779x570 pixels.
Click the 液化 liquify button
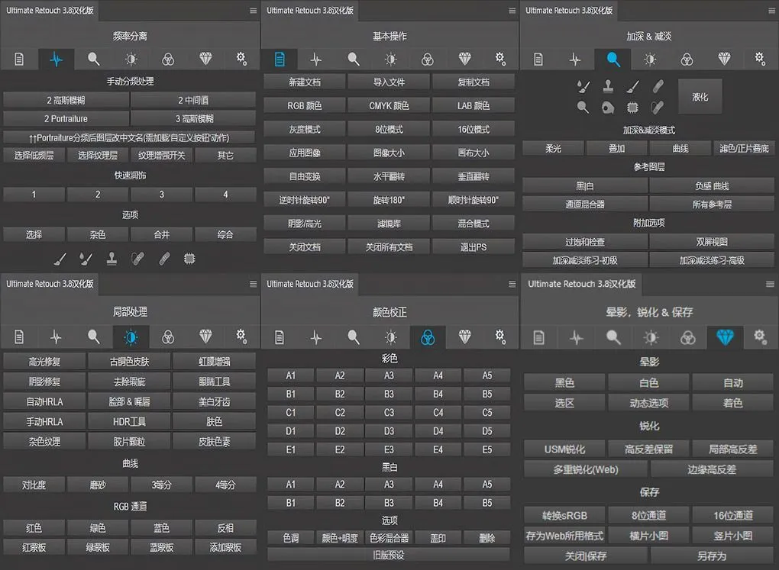point(700,97)
